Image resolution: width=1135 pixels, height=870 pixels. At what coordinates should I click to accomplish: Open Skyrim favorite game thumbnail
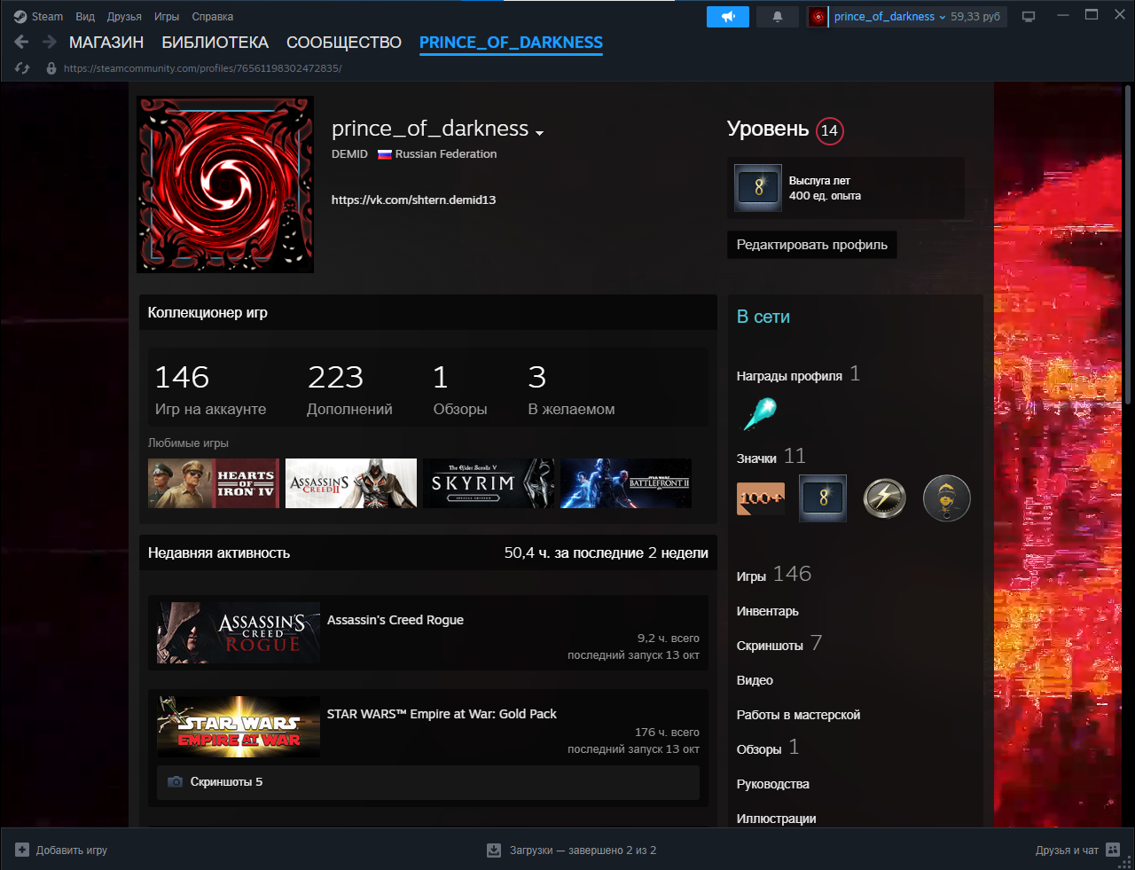coord(489,483)
